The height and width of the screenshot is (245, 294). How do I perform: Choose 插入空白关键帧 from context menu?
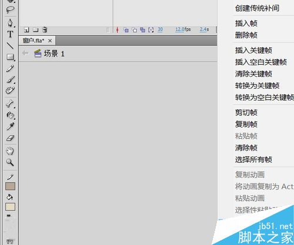[261, 62]
